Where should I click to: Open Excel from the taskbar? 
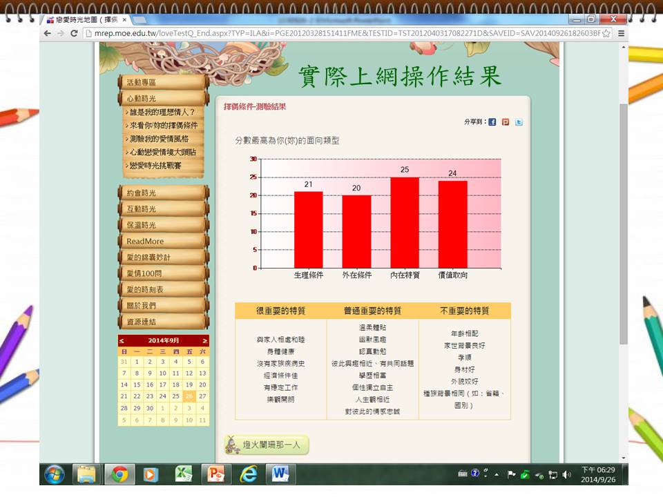point(183,474)
